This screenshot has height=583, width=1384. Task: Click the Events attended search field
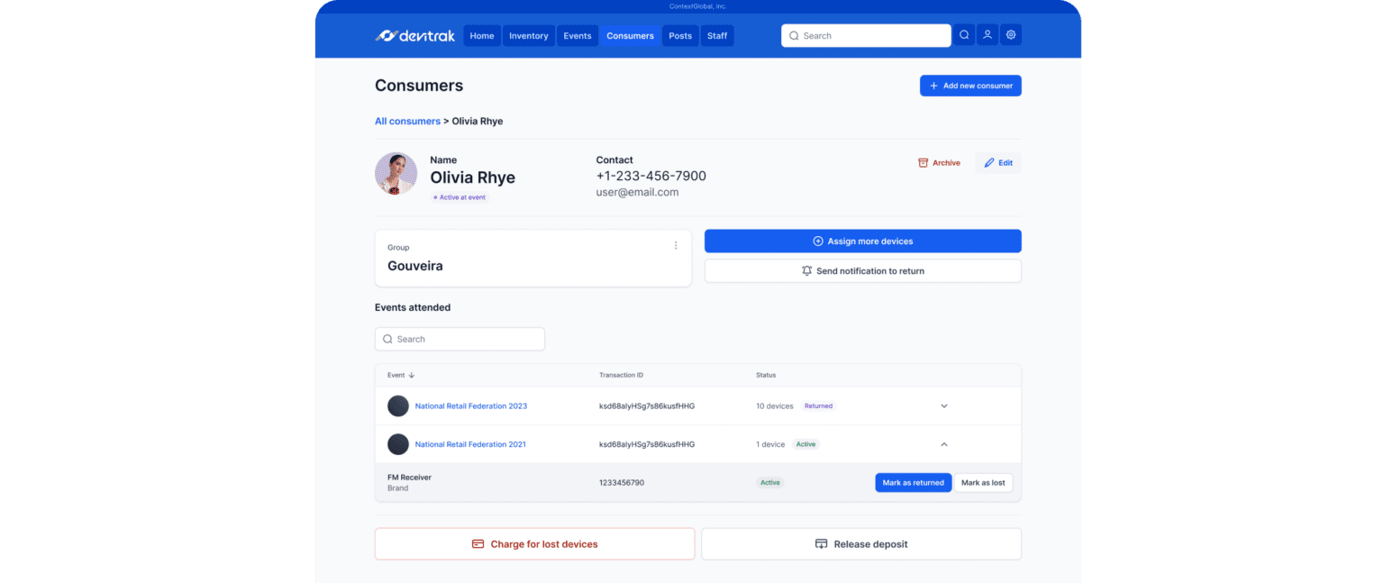460,340
